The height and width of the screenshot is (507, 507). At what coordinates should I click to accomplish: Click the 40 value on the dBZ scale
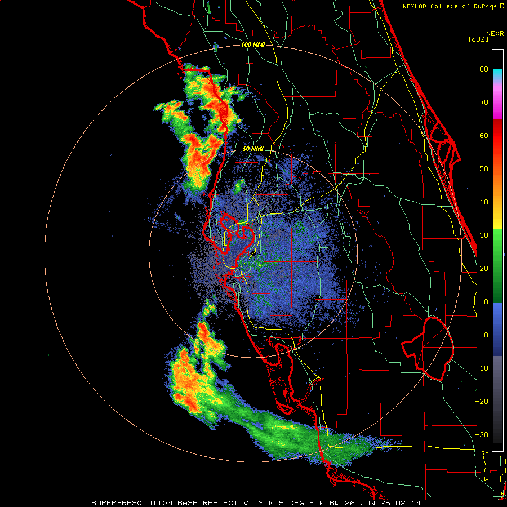point(484,202)
